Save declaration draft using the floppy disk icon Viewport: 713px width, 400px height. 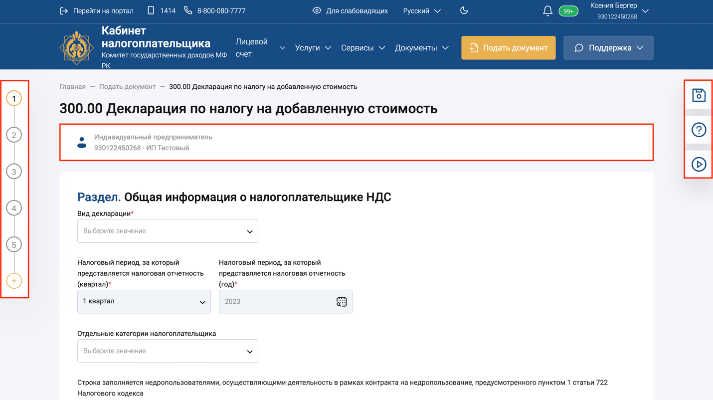(699, 95)
